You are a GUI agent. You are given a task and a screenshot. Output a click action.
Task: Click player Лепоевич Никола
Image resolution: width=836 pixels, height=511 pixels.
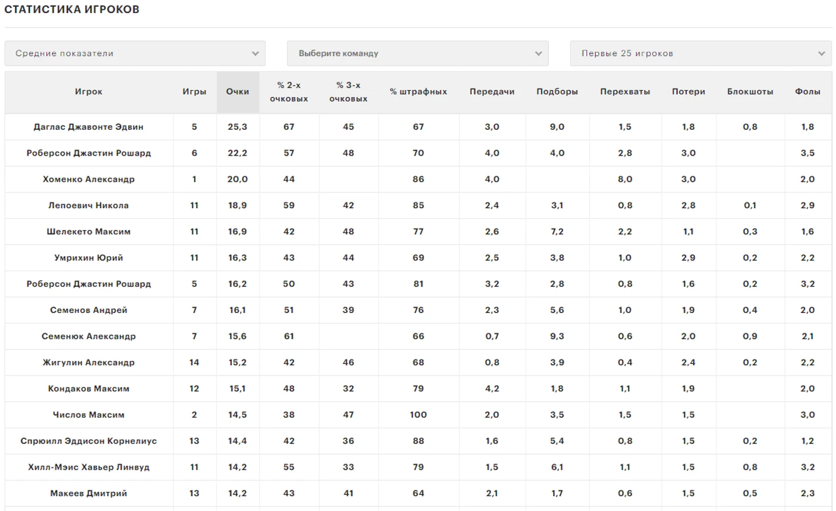click(x=89, y=205)
